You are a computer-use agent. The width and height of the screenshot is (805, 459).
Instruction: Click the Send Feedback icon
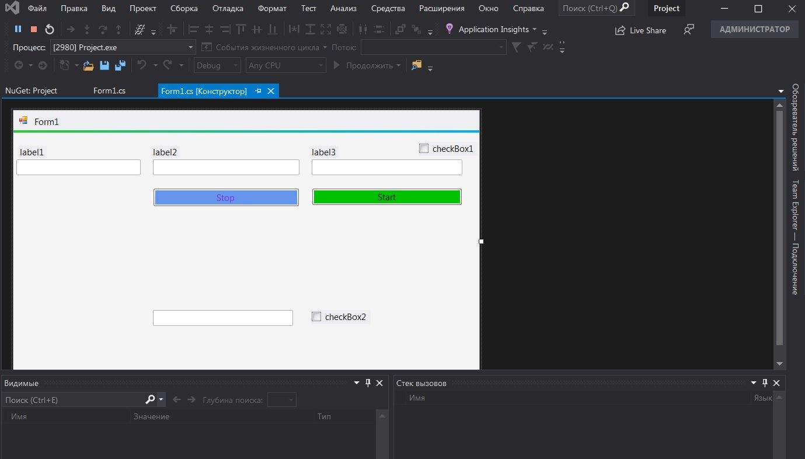(x=689, y=29)
